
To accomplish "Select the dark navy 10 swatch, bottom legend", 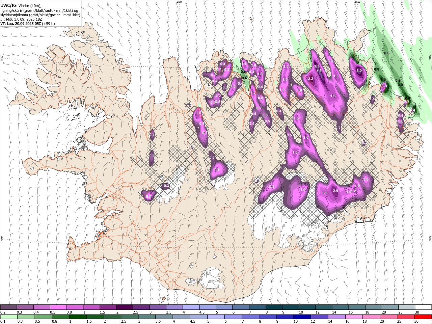I will pos(302,317).
